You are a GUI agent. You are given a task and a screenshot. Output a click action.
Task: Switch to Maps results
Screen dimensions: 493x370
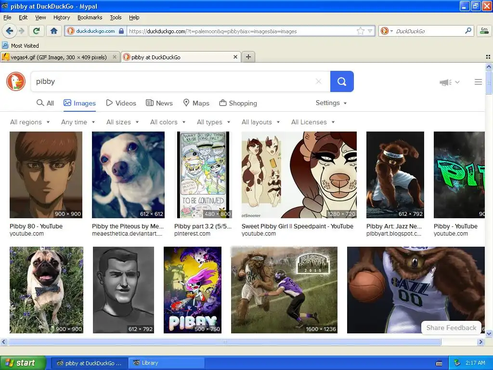pos(196,103)
